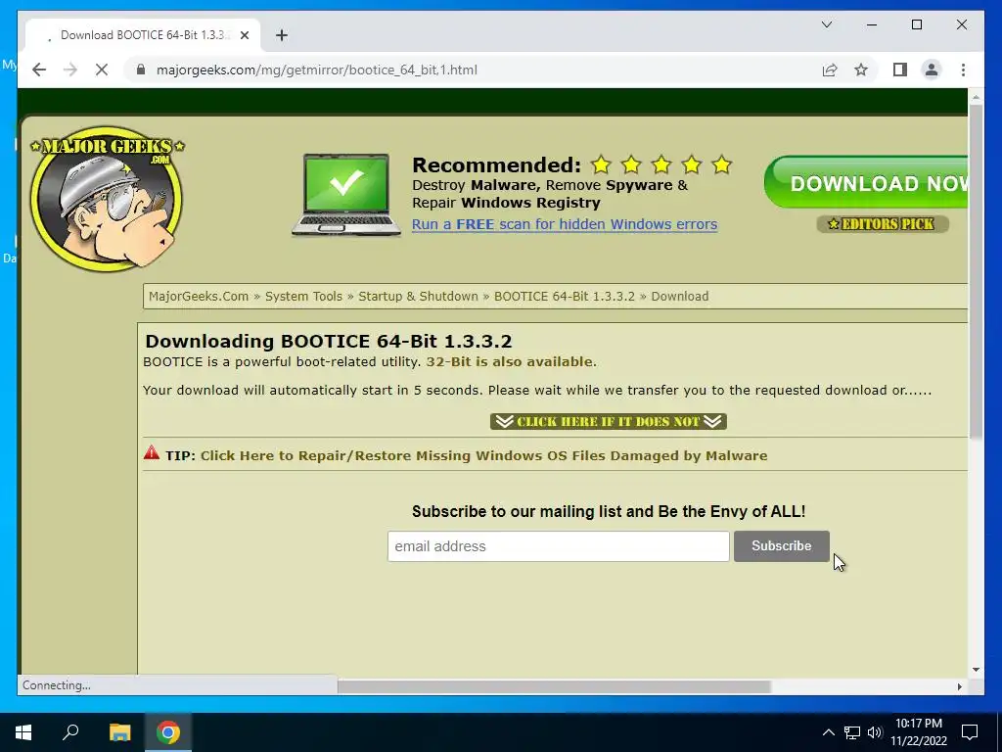The image size is (1002, 752).
Task: Open File Explorer from taskbar
Action: [x=119, y=732]
